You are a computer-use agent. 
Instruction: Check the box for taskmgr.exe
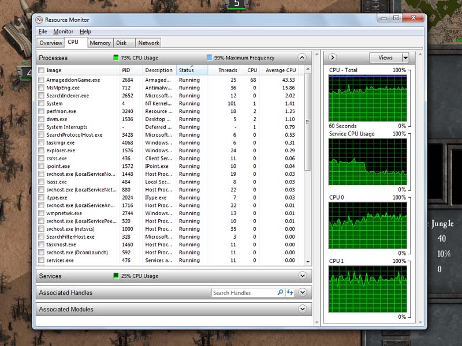click(x=41, y=142)
